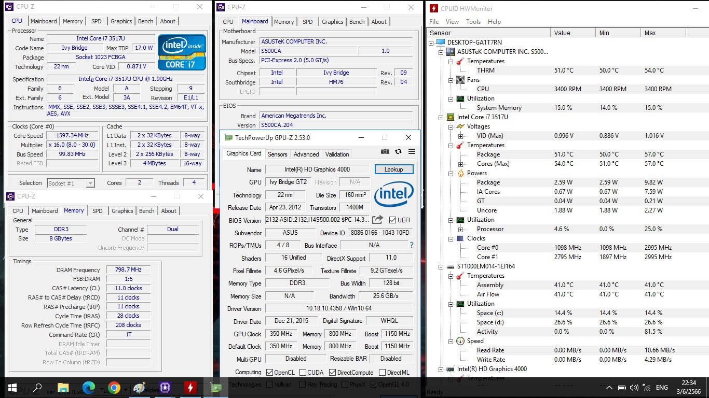The height and width of the screenshot is (398, 709).
Task: Switch to HWMonitor via red taskbar icon
Action: pos(190,388)
